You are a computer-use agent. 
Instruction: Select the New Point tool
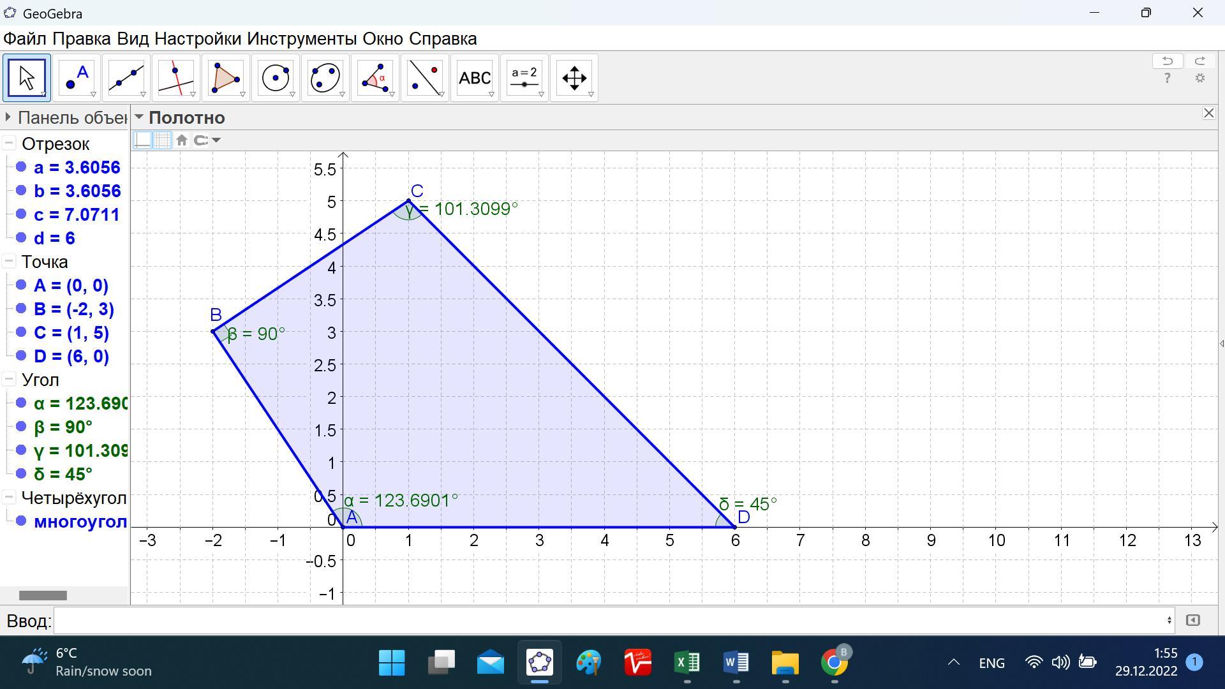tap(76, 78)
